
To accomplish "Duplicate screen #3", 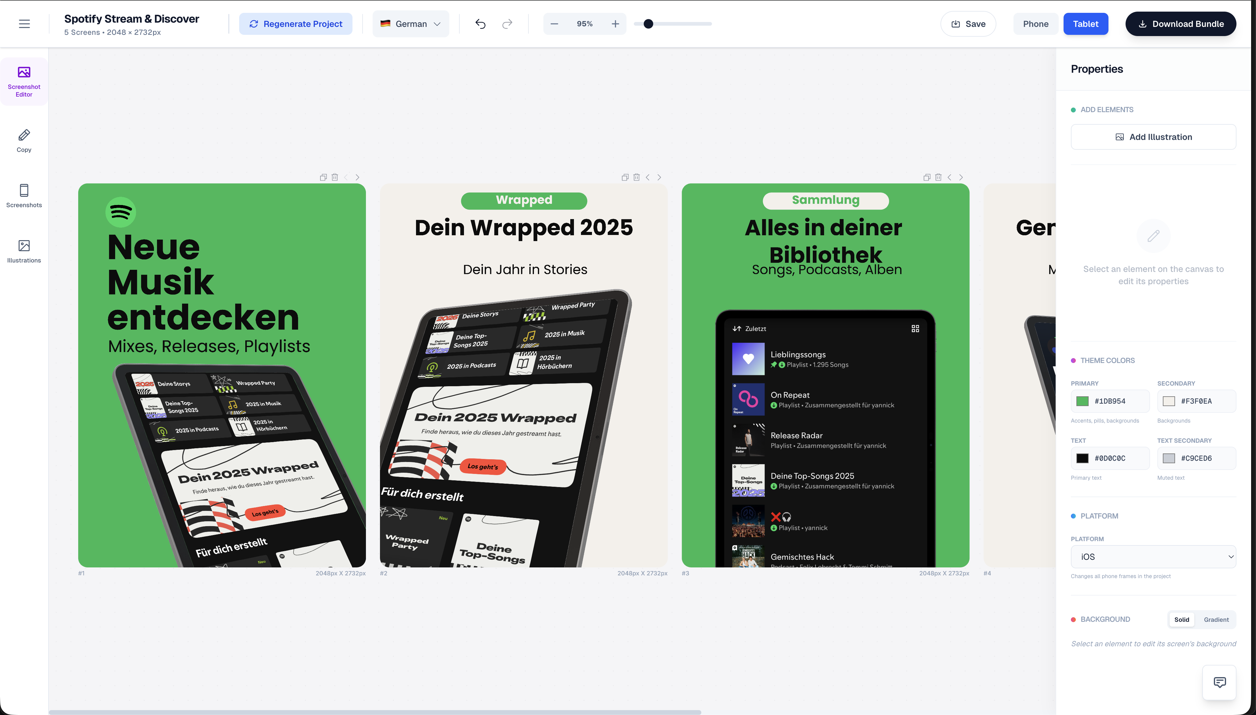I will coord(927,177).
